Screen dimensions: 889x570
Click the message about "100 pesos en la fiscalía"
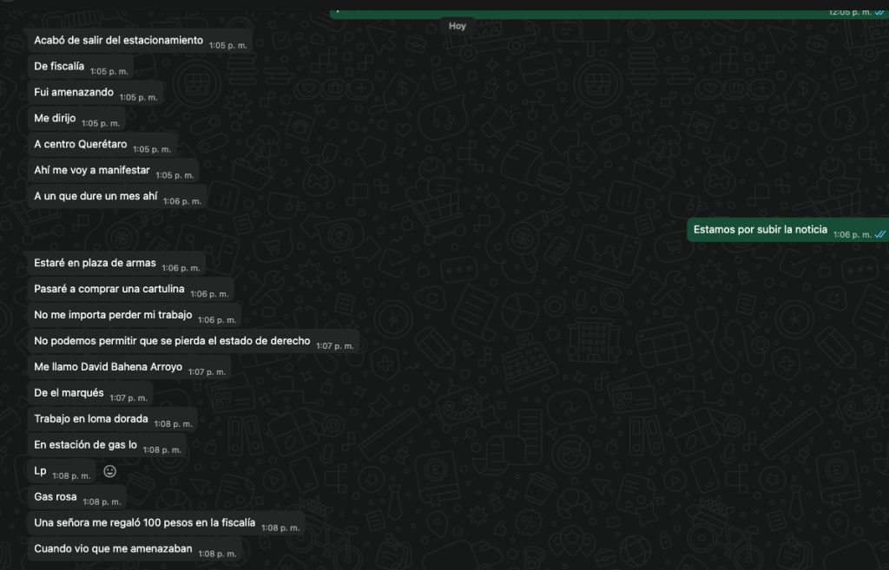[144, 523]
